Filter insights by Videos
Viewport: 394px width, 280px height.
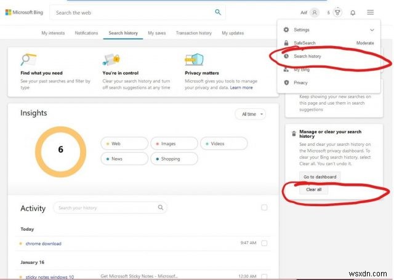coord(224,143)
